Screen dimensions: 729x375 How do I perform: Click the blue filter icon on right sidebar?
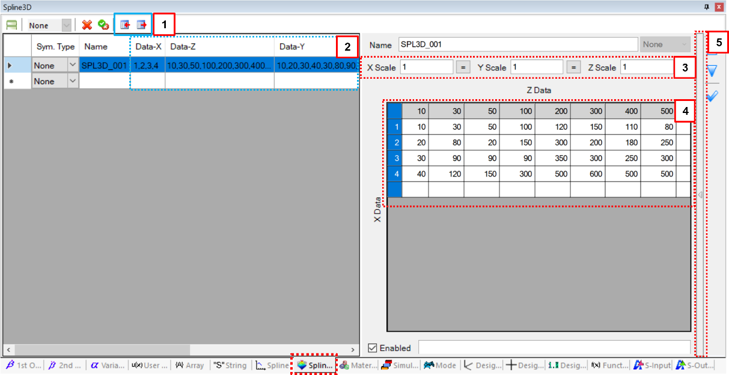(712, 70)
